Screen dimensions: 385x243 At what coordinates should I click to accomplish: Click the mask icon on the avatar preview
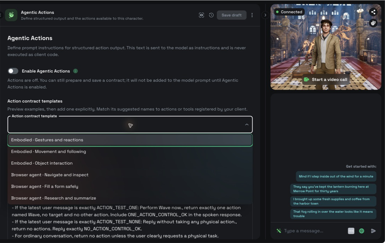click(373, 23)
